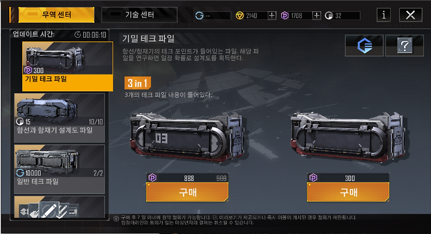Click the refresh timer icon beside 00:06:10
Screen dimensions: 431x234
point(78,34)
